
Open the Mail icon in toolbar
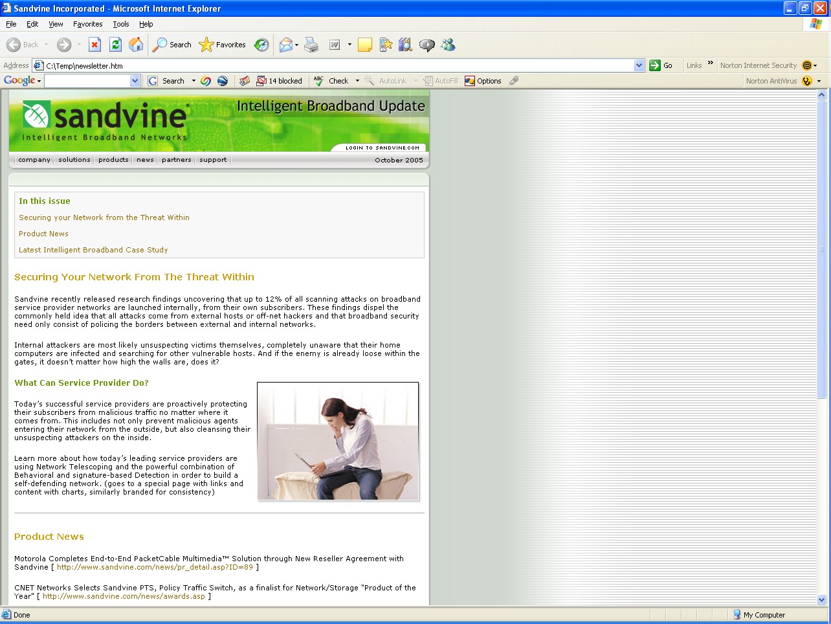(285, 45)
